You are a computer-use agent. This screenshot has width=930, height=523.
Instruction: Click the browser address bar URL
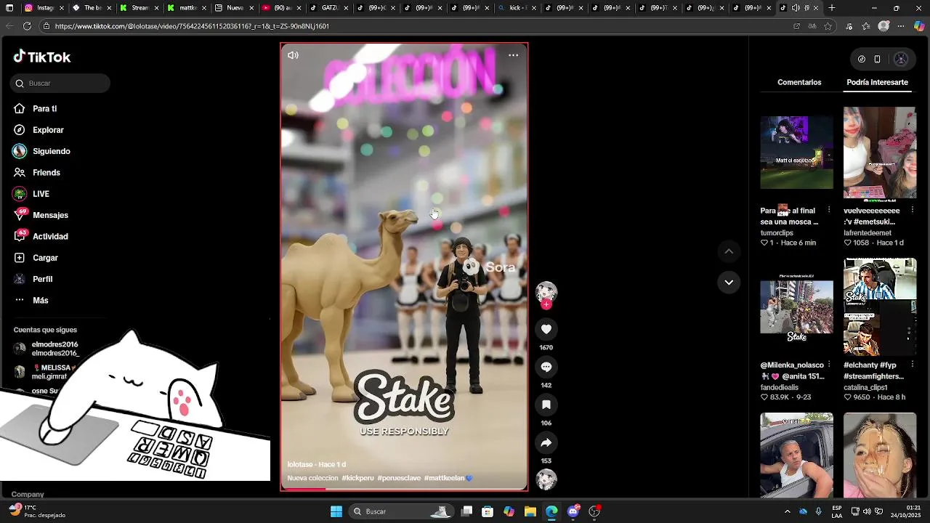pos(192,26)
